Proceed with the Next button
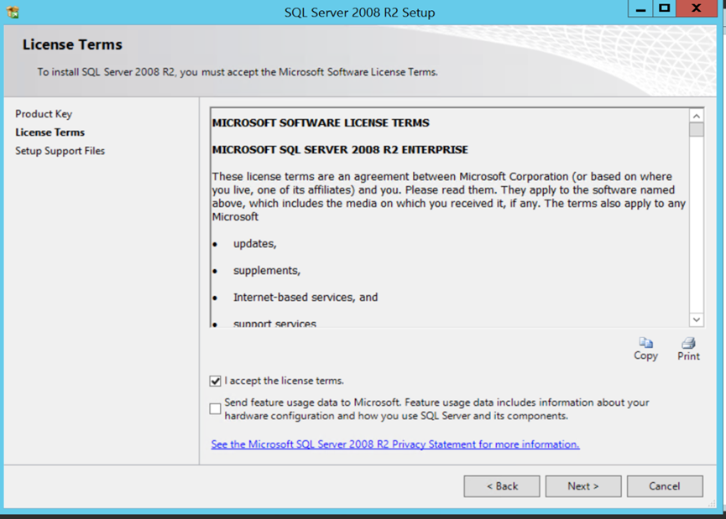The width and height of the screenshot is (726, 519). pos(583,486)
